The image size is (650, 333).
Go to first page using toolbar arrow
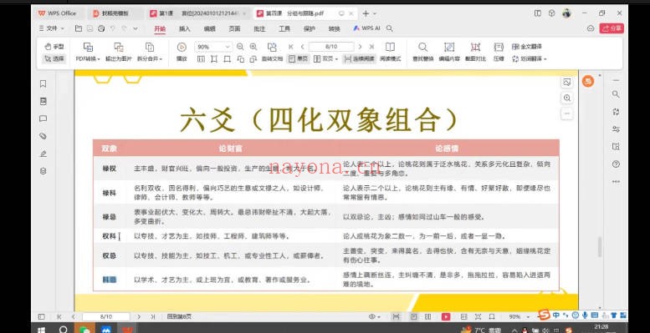290,47
